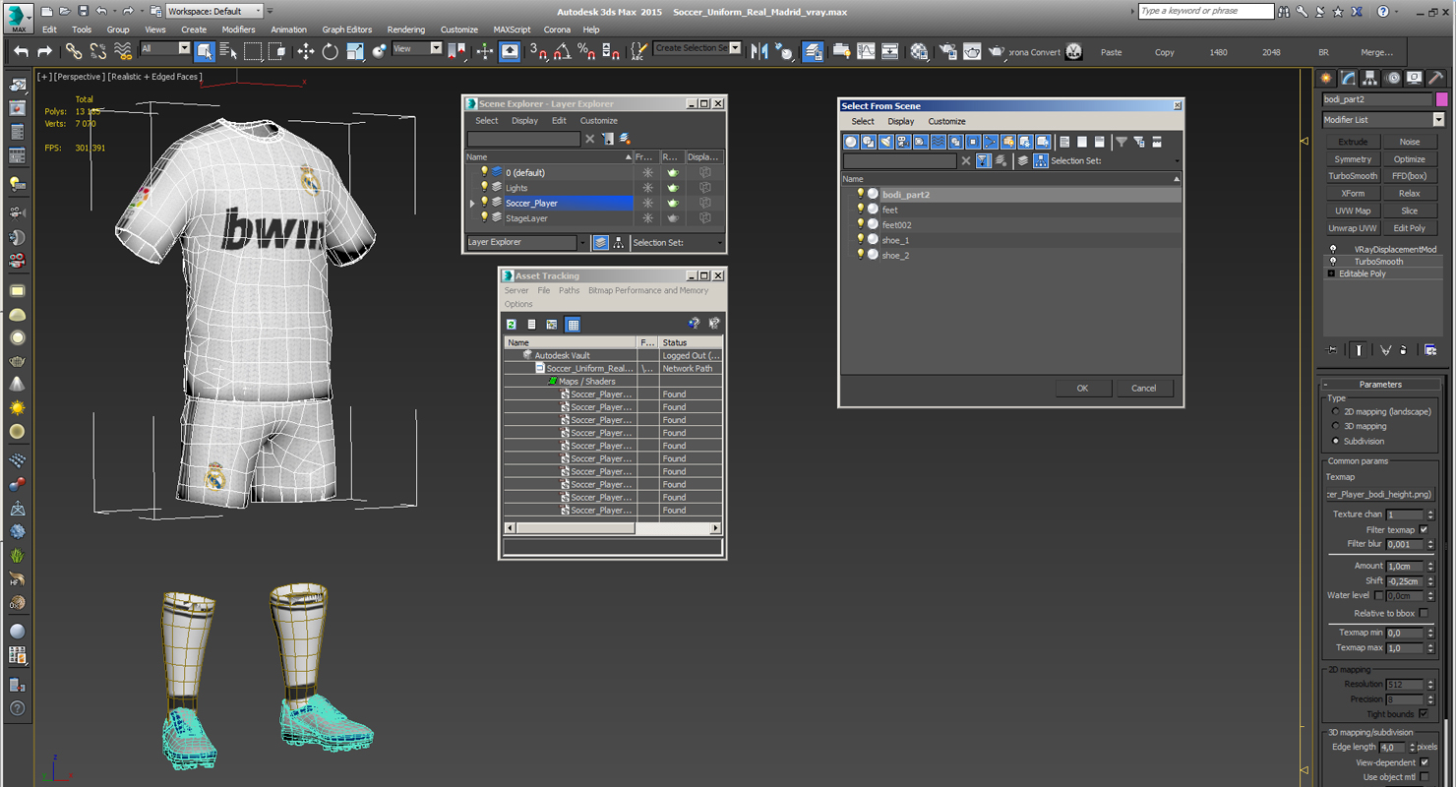Open Display menu in Select From Scene
Viewport: 1456px width, 787px height.
(x=901, y=121)
